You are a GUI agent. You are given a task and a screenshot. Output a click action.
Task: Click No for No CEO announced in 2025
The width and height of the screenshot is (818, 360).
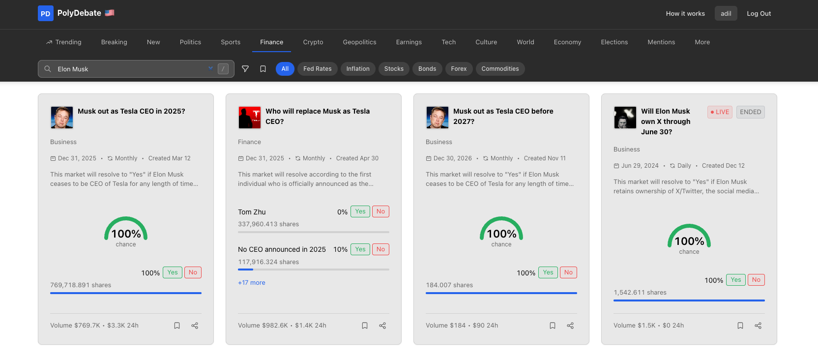380,249
